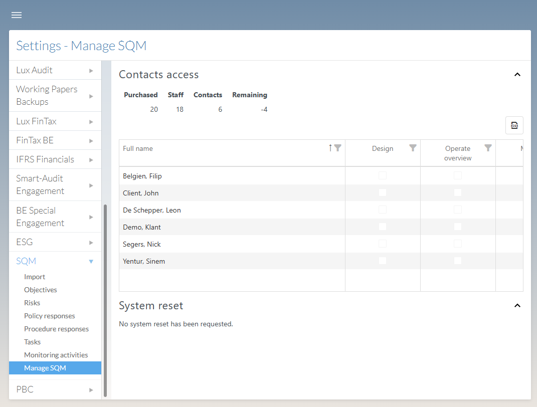Viewport: 537px width, 407px height.
Task: Expand BE Special Engagement arrow
Action: pyautogui.click(x=91, y=217)
